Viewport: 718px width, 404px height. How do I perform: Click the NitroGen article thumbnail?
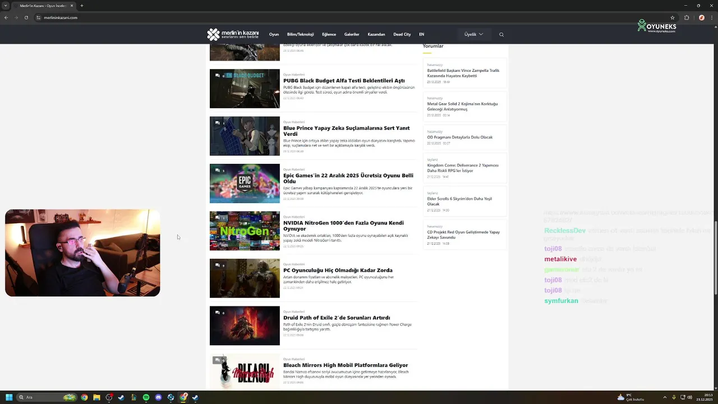pyautogui.click(x=245, y=231)
